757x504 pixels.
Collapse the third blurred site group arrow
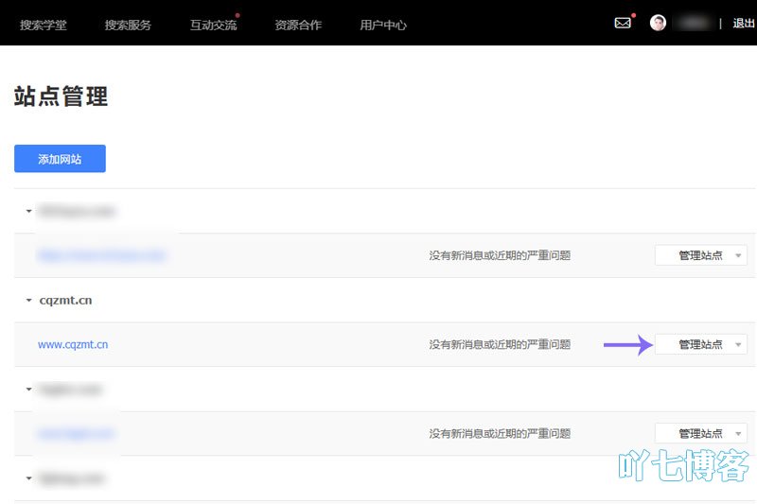click(29, 390)
